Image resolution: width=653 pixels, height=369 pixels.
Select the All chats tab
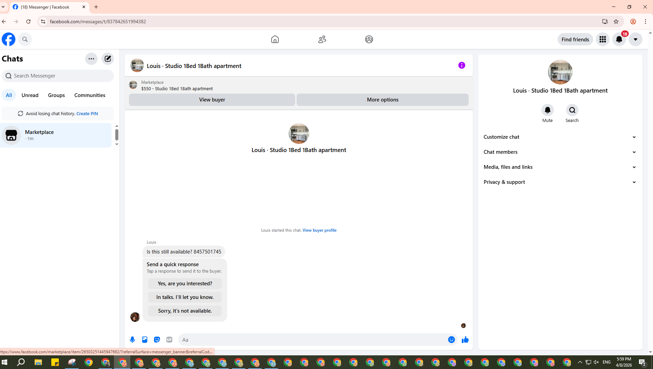pos(9,95)
